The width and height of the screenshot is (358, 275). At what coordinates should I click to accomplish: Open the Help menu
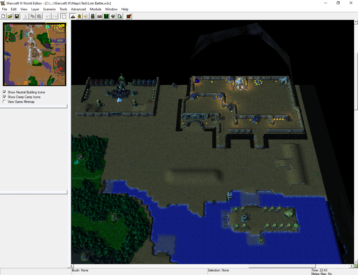pos(125,9)
